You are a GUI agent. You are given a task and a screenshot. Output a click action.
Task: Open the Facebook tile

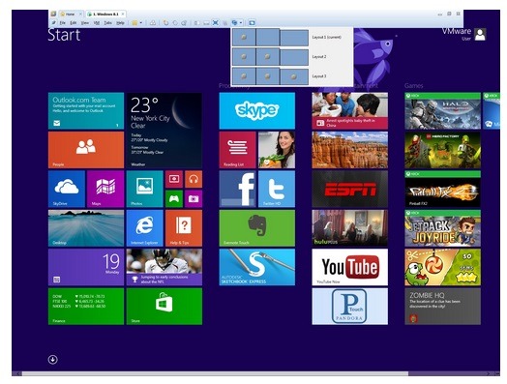point(238,189)
